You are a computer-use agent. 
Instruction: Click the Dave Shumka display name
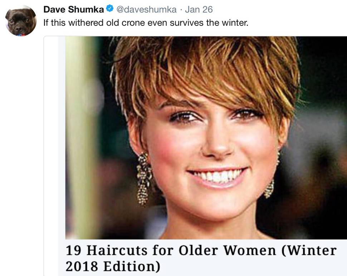point(74,10)
